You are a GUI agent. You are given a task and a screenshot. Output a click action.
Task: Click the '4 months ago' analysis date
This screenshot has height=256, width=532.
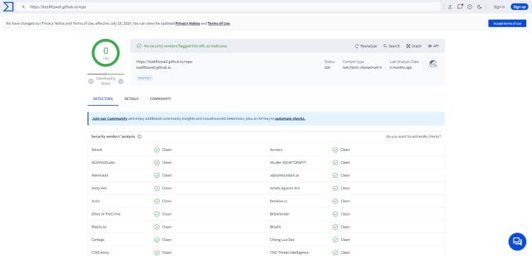401,67
